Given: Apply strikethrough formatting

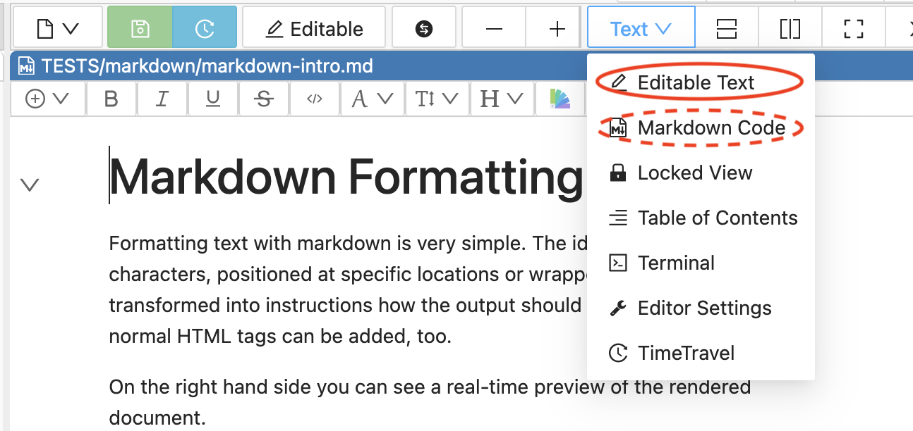Looking at the screenshot, I should tap(264, 99).
